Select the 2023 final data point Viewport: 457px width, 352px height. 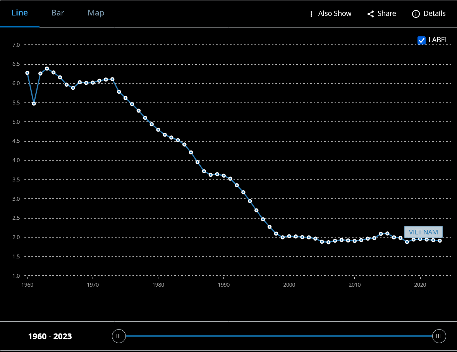point(440,241)
